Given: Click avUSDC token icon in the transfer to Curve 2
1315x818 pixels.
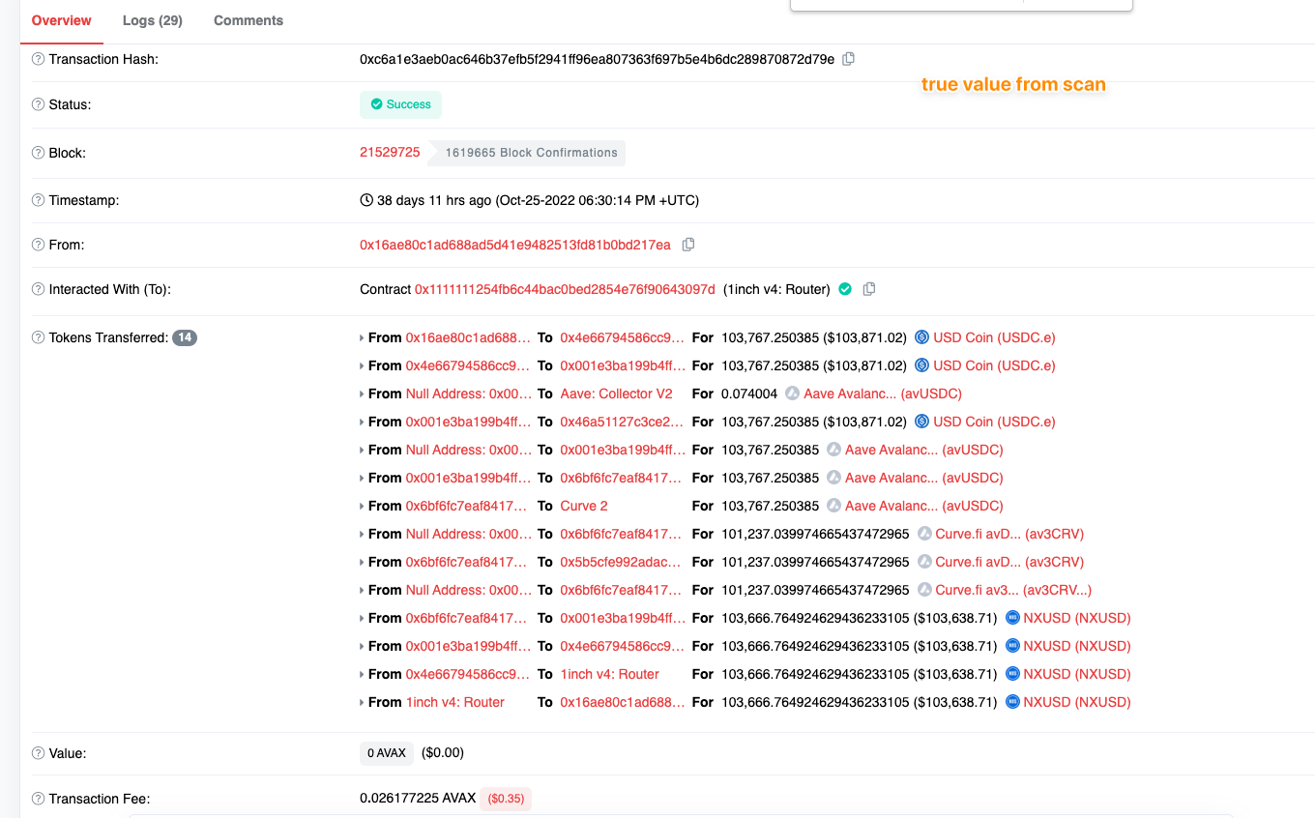Looking at the screenshot, I should (x=833, y=506).
